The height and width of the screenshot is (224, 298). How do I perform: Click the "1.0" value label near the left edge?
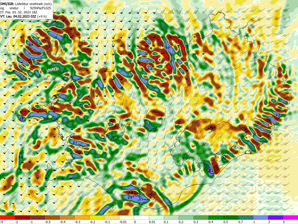click(21, 157)
